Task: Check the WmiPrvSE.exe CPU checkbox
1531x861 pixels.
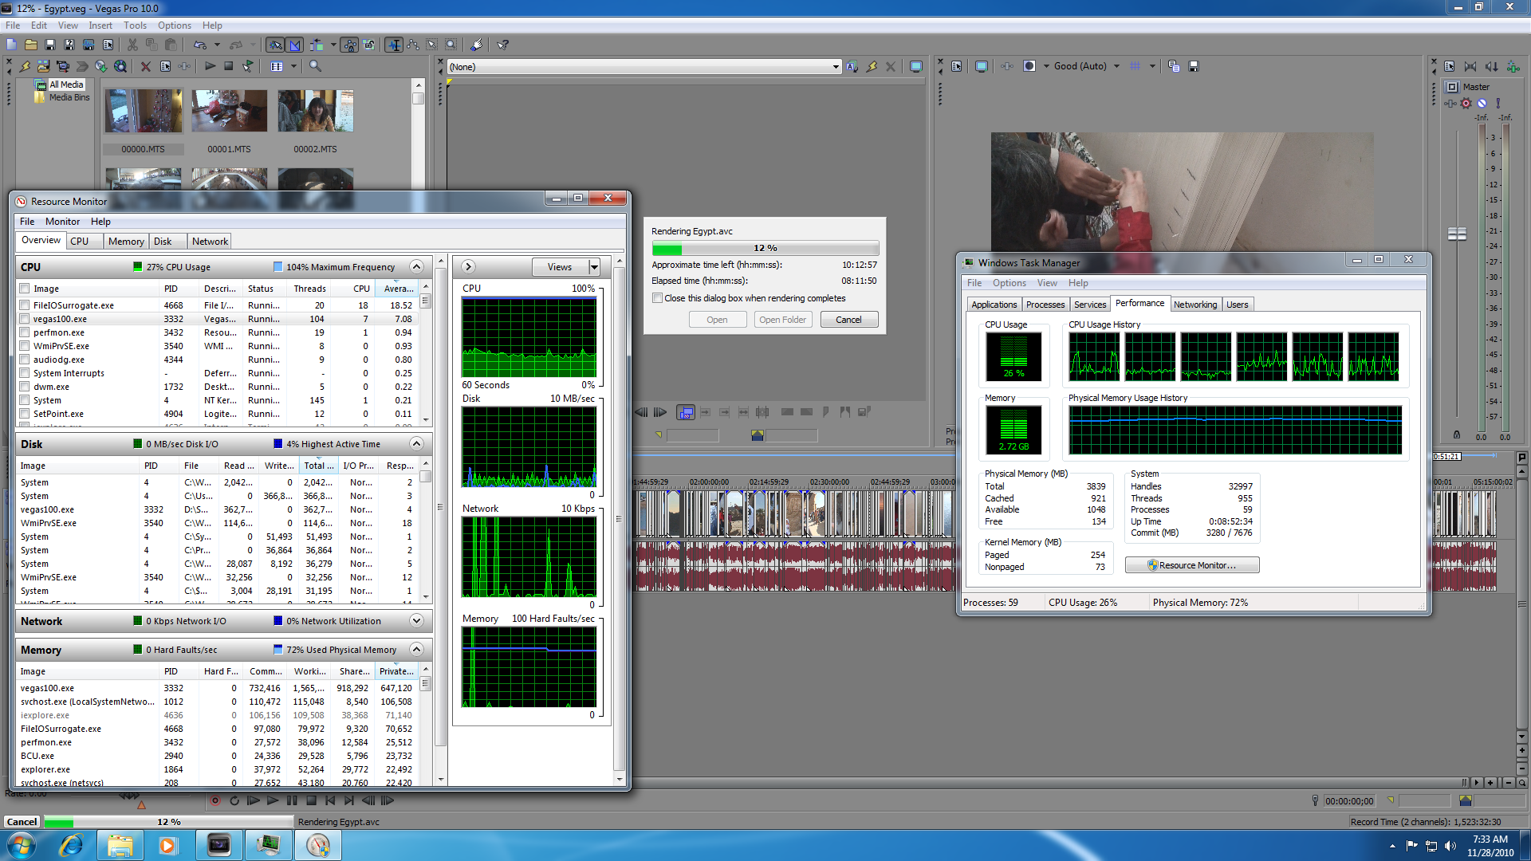Action: (x=25, y=346)
